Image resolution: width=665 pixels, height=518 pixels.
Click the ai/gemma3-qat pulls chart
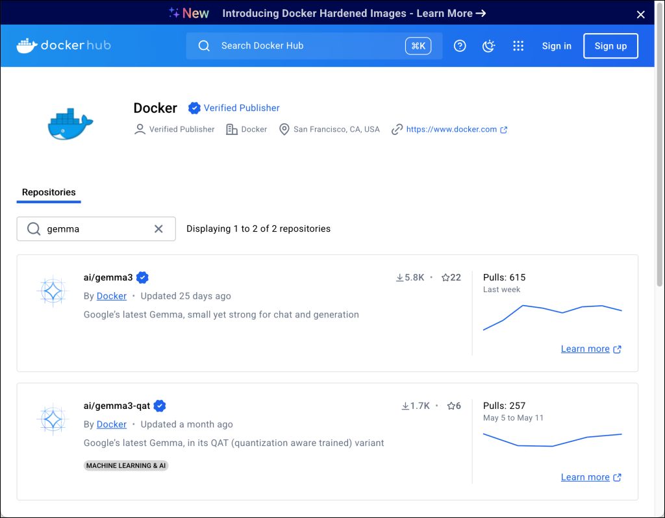[x=552, y=440]
